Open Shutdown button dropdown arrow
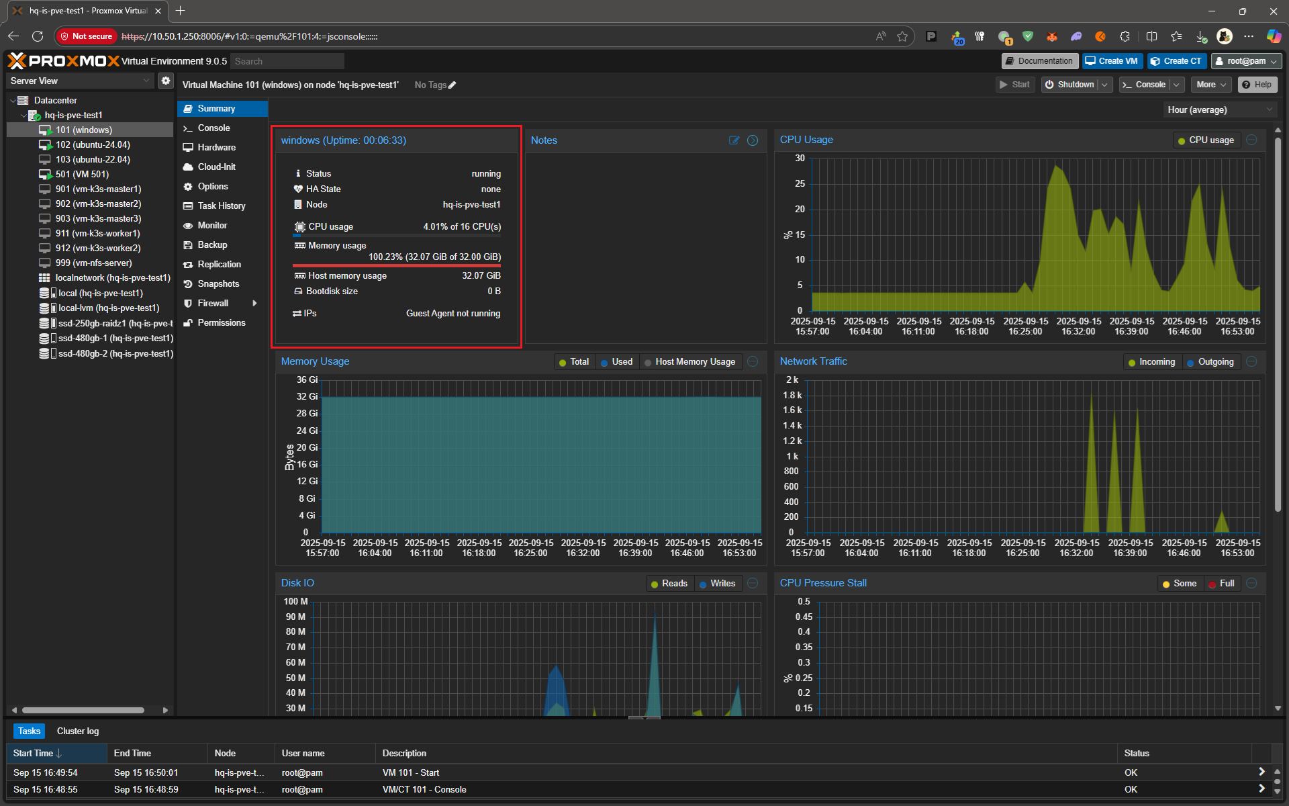This screenshot has height=806, width=1289. coord(1105,85)
